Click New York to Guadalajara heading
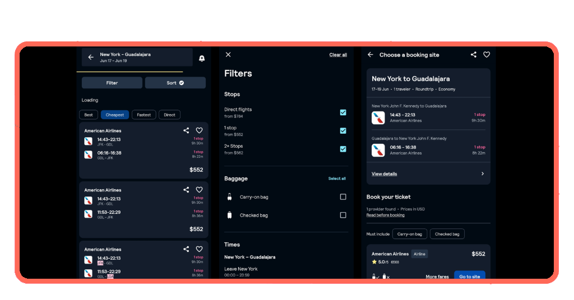This screenshot has height=300, width=574. click(x=411, y=78)
